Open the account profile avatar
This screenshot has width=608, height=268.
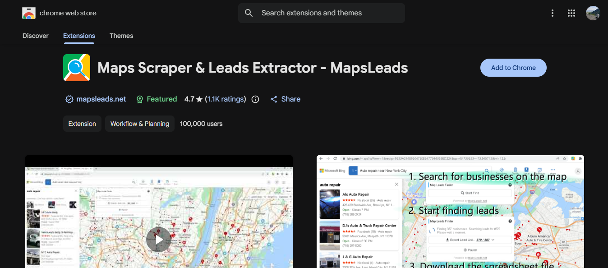click(593, 13)
